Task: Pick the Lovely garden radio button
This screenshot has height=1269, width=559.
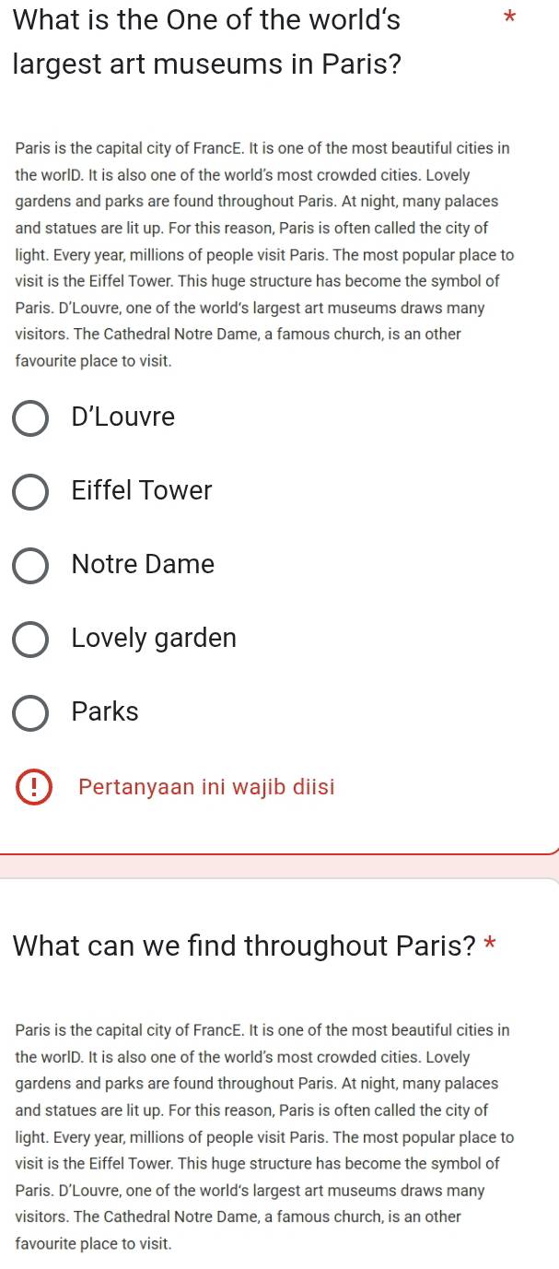Action: coord(30,640)
